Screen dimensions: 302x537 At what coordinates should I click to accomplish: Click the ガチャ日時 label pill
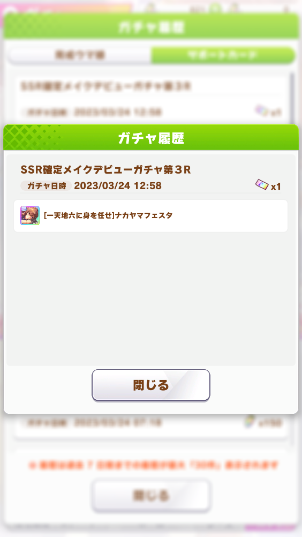click(46, 186)
